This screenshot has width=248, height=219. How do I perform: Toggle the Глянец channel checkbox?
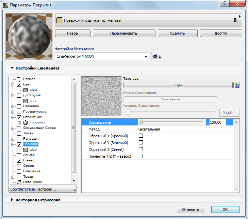pos(19,161)
